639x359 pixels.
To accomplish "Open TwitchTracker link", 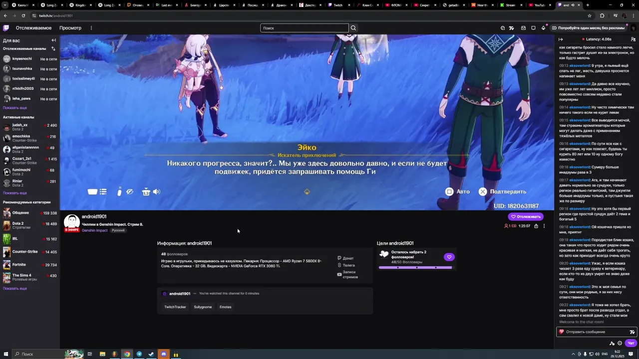I will [175, 307].
